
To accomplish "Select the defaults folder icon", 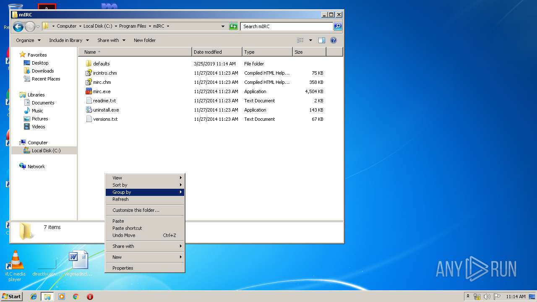I will coord(89,64).
